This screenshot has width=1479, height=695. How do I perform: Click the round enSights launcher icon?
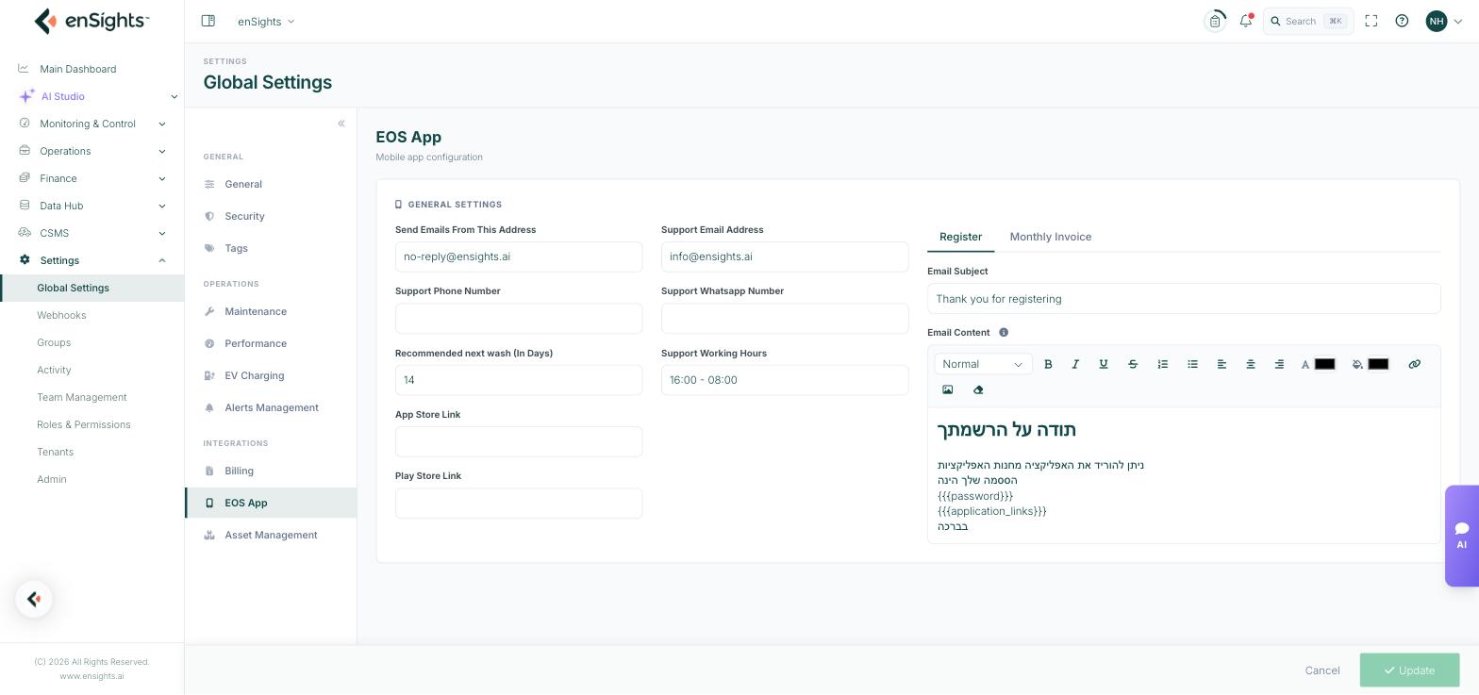(x=34, y=599)
